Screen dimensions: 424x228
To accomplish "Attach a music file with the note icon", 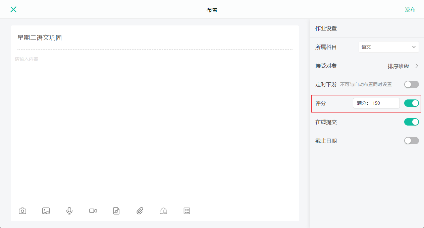I will [x=116, y=211].
